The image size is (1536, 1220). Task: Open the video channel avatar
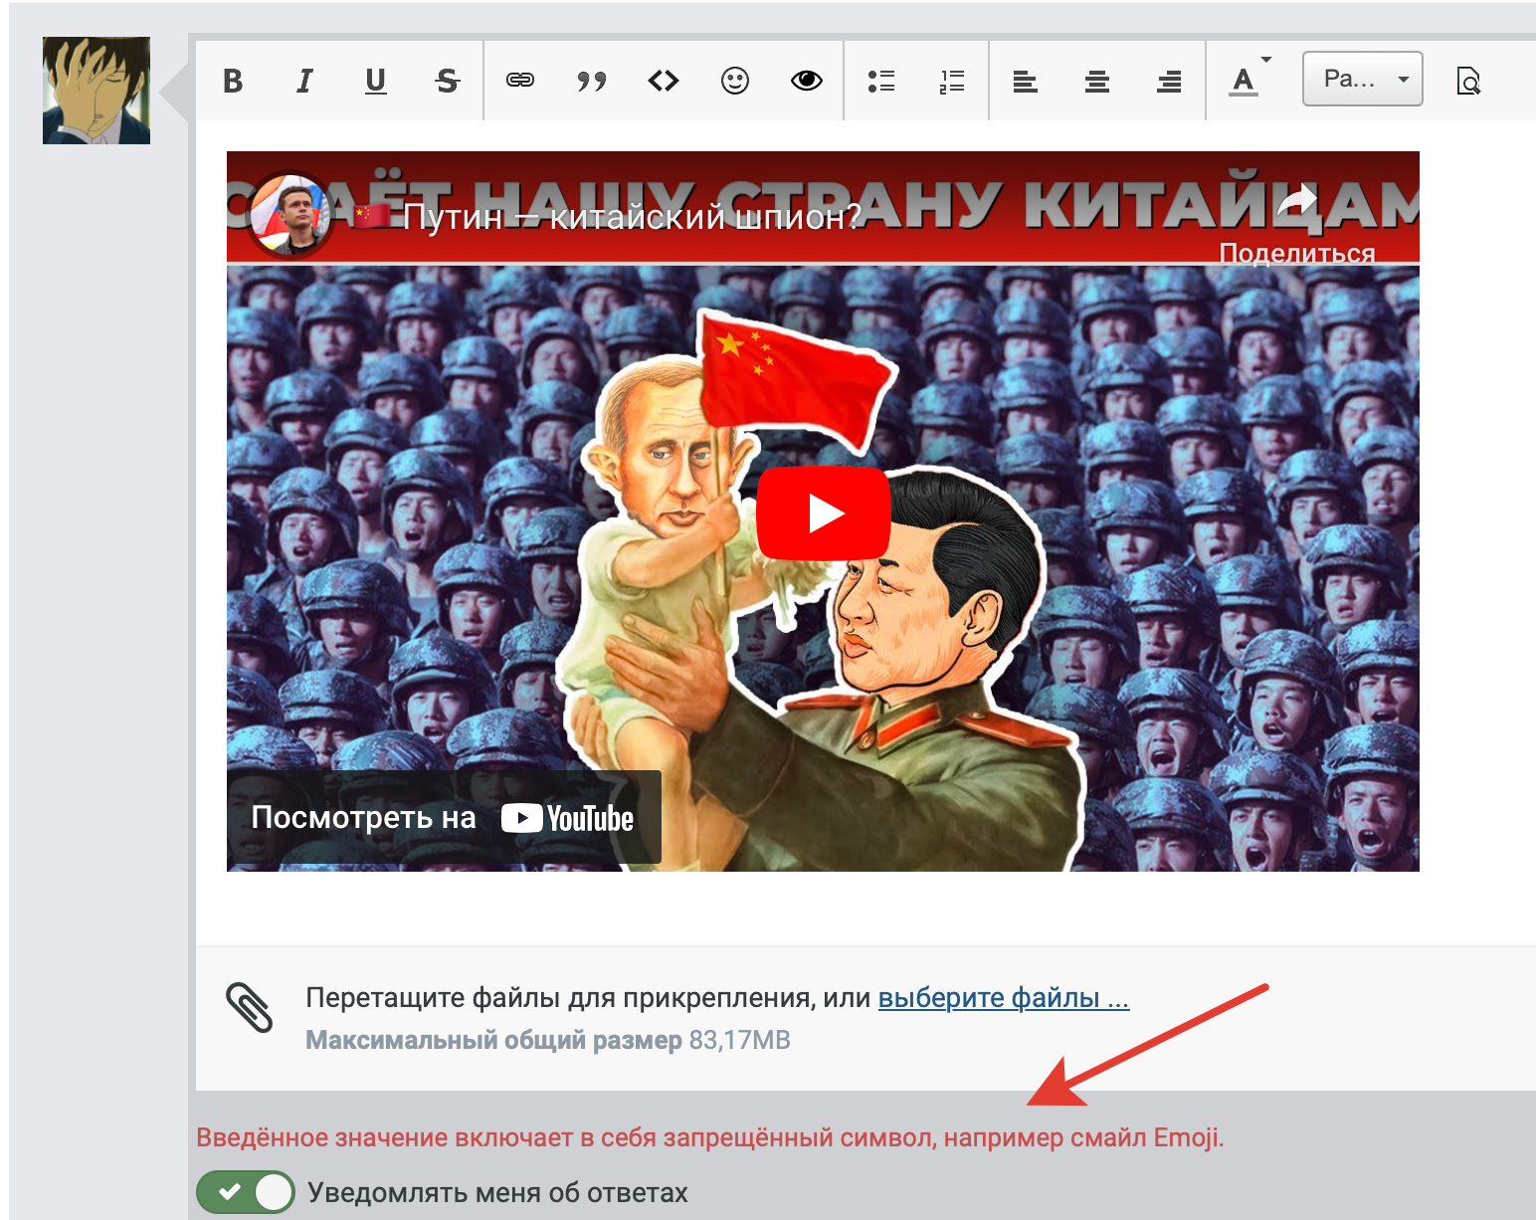(x=289, y=215)
